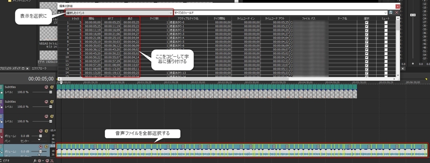Solo the second Subtitles track
This screenshot has width=430, height=163.
[x=52, y=102]
